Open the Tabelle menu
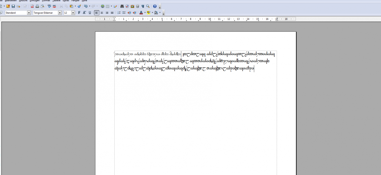The height and width of the screenshot is (175, 381). click(x=56, y=1)
